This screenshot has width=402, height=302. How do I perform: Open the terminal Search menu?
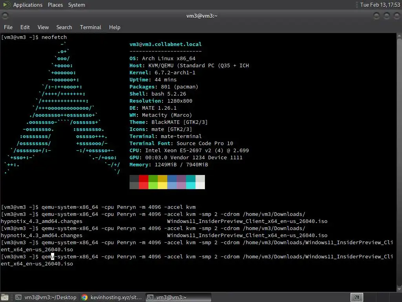(x=64, y=27)
